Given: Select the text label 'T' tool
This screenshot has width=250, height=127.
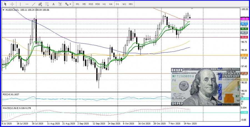Looking at the screenshot, I should pos(60,4).
